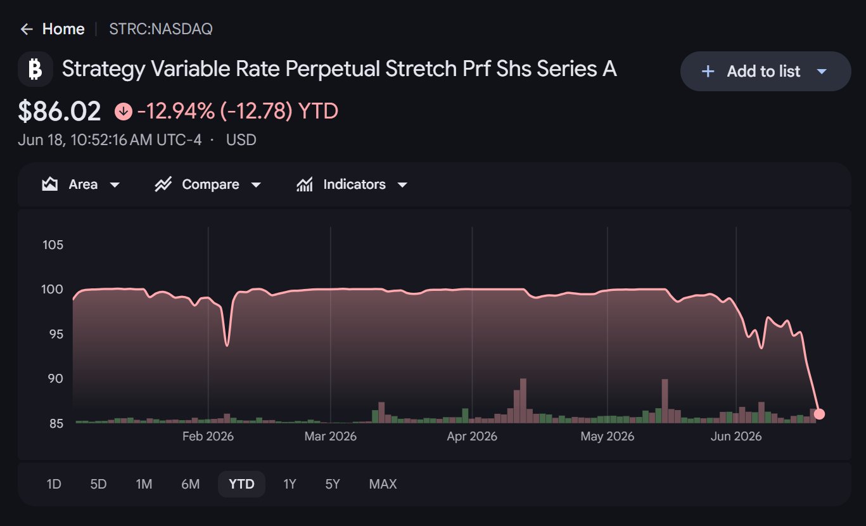Open the Add to list dropdown caret
Screen dimensions: 866x526
pyautogui.click(x=822, y=72)
